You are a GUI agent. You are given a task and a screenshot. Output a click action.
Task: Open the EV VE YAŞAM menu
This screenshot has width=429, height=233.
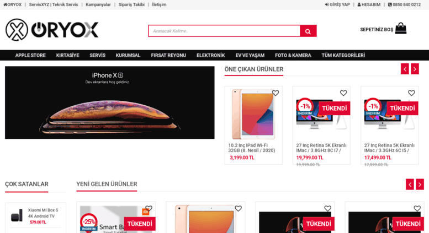point(250,56)
